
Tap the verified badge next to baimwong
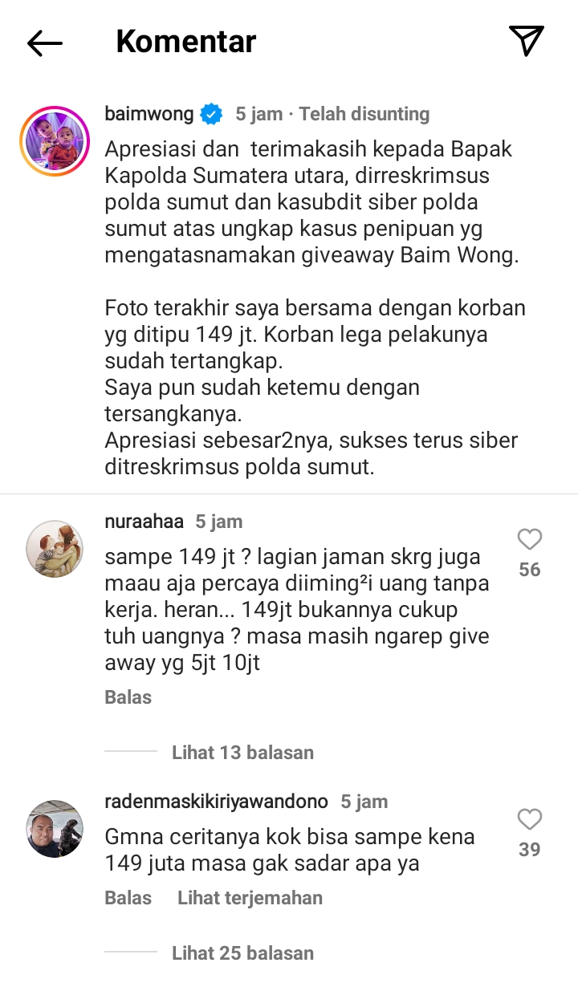click(211, 115)
